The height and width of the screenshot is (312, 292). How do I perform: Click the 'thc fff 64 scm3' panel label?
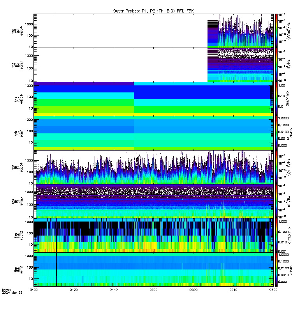pyautogui.click(x=17, y=201)
